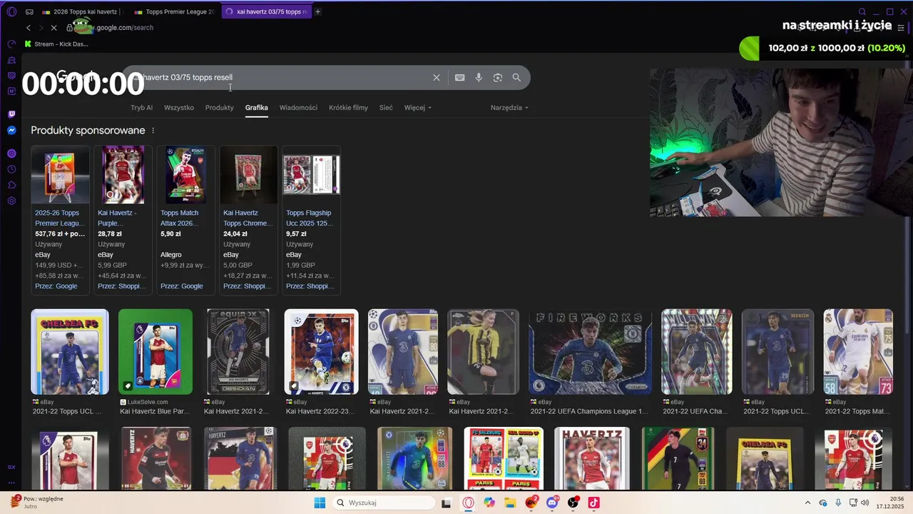Search by image with Google Lens
913x514 pixels.
(498, 77)
